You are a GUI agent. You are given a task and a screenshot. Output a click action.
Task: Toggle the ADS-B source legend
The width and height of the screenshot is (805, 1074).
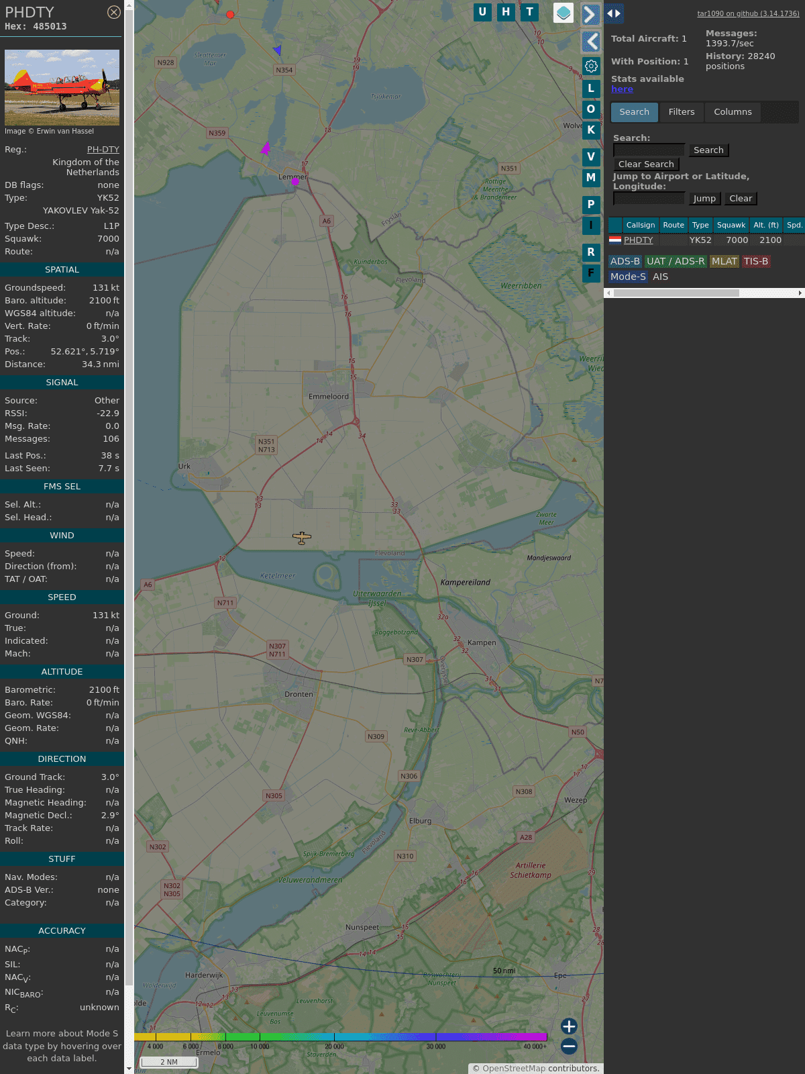click(625, 262)
